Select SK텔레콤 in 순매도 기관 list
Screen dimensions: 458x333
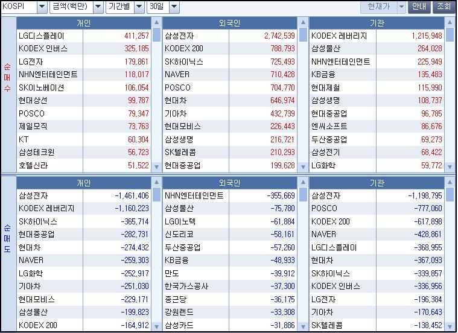pyautogui.click(x=327, y=325)
